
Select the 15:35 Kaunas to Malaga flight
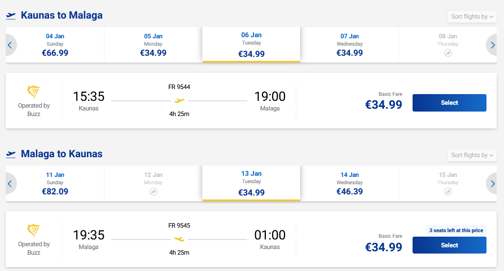coord(449,103)
